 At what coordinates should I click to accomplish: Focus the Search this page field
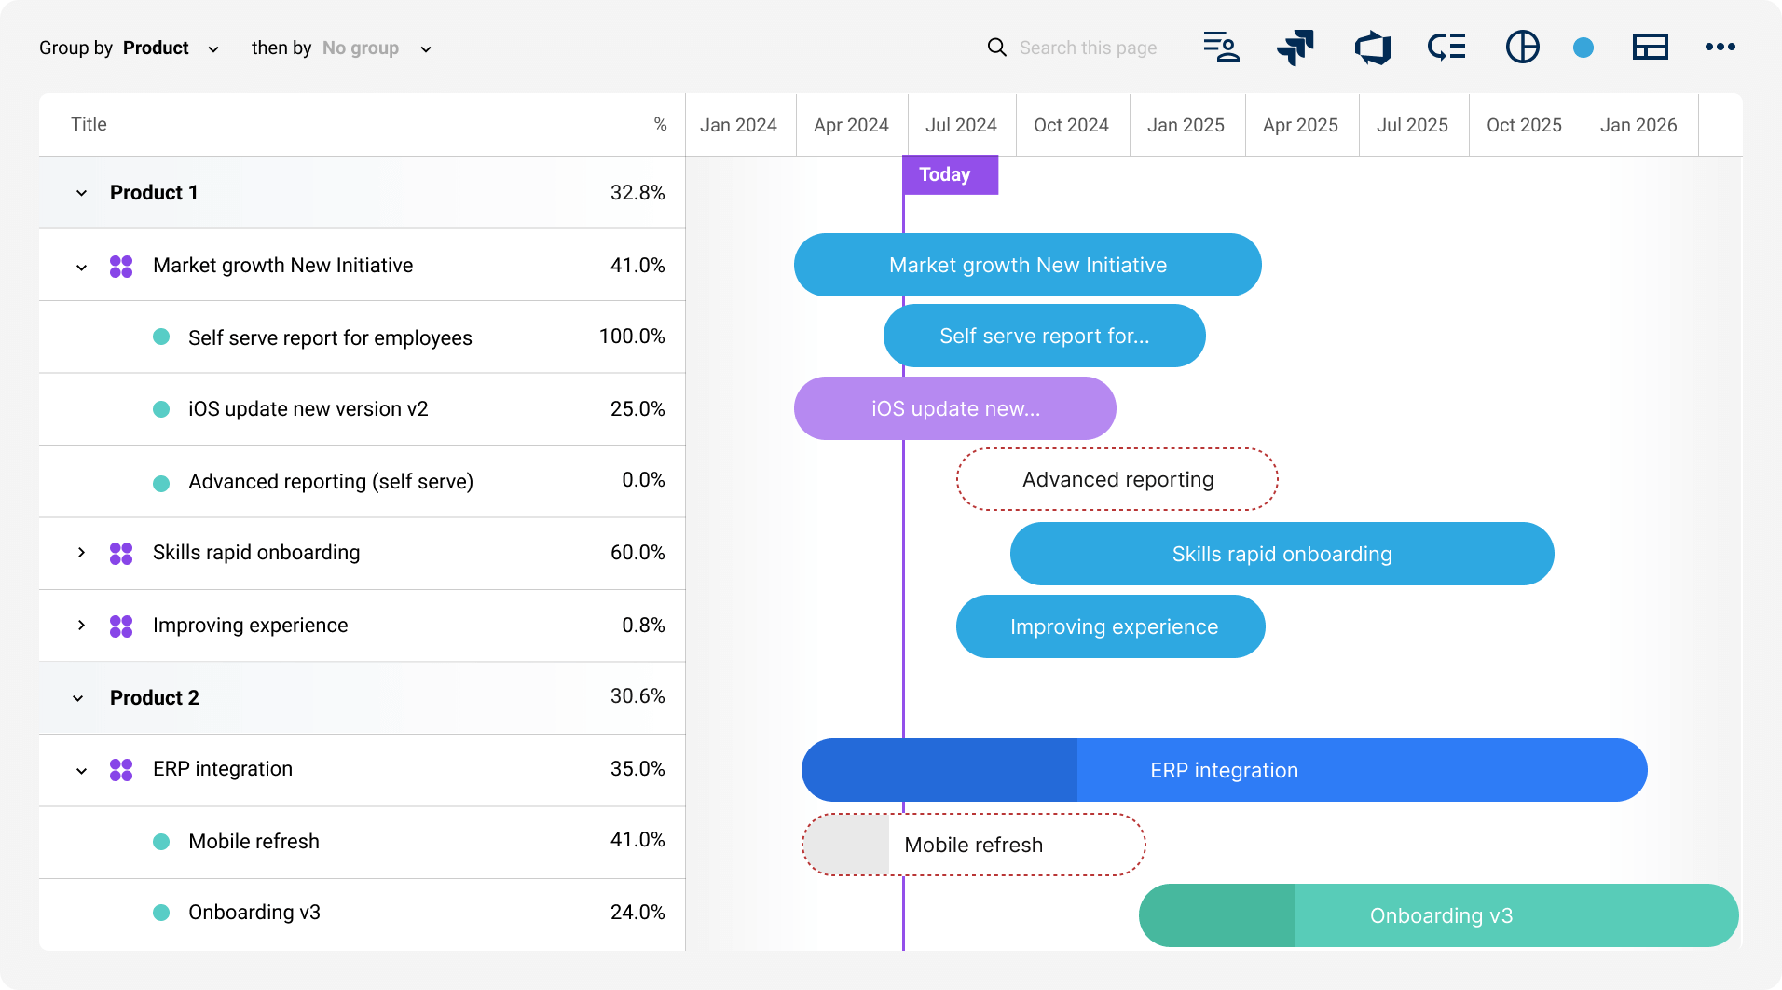tap(1088, 48)
